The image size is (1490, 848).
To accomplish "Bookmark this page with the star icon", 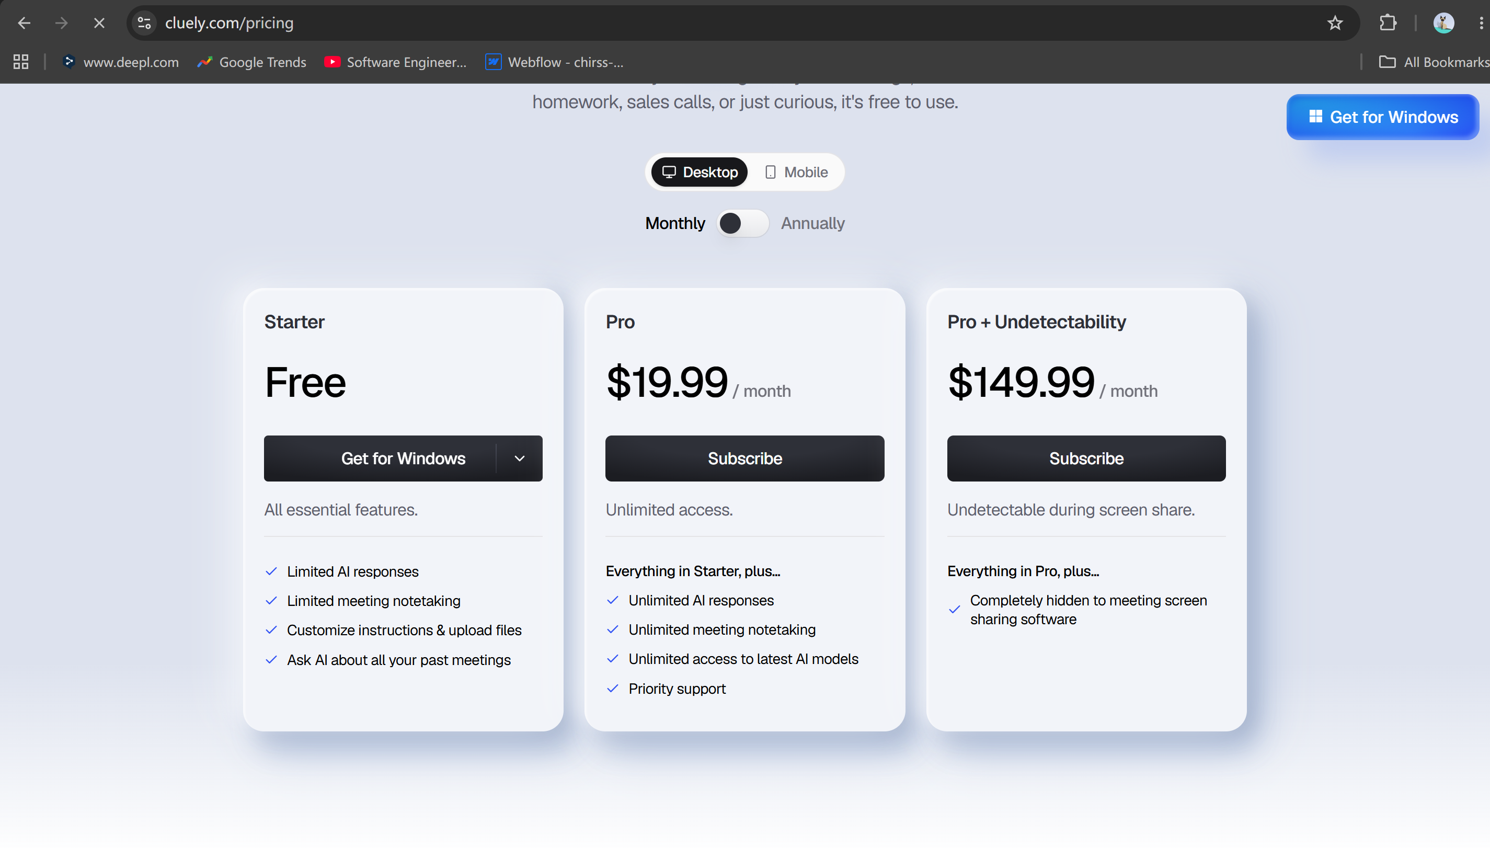I will coord(1335,24).
